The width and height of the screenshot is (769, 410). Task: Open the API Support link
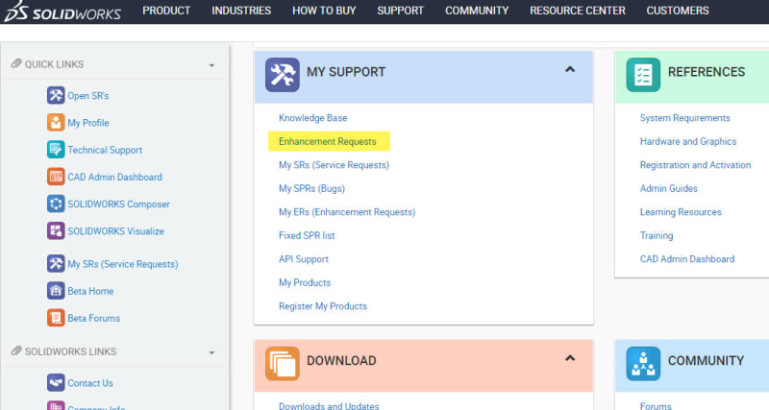coord(304,259)
